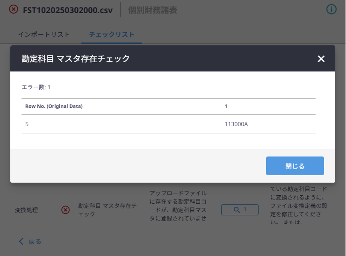Click 勘定科目 マスタ存在チェック text in checklist row
This screenshot has width=346, height=256.
pyautogui.click(x=107, y=210)
